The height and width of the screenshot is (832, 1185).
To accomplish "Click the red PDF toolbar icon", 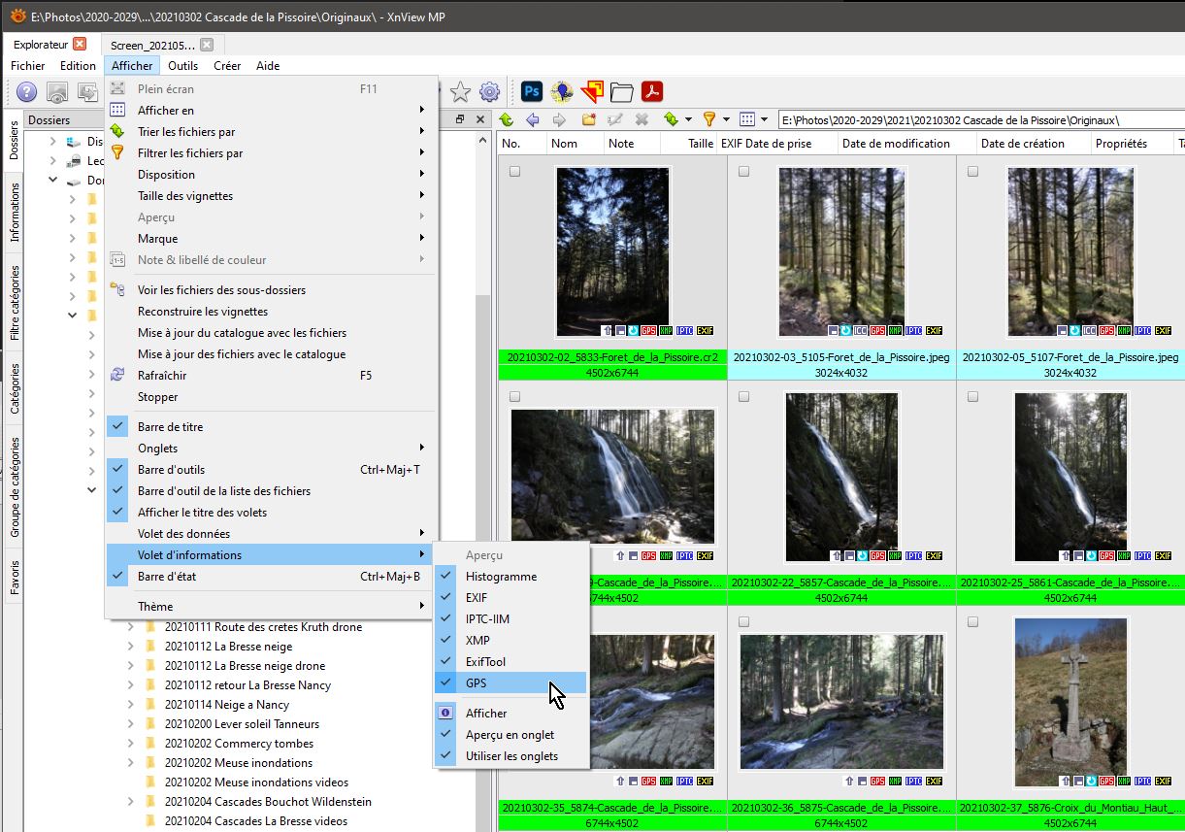I will [x=650, y=92].
